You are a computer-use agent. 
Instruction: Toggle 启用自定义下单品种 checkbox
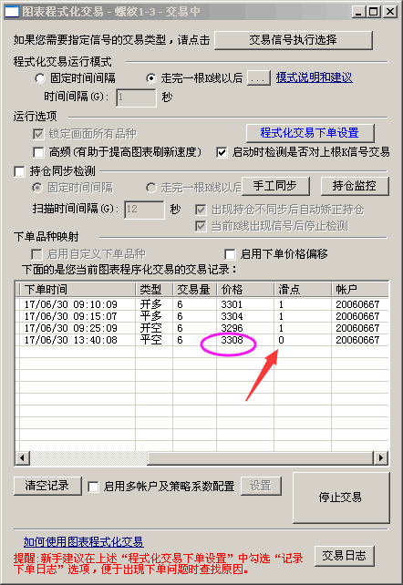click(36, 254)
